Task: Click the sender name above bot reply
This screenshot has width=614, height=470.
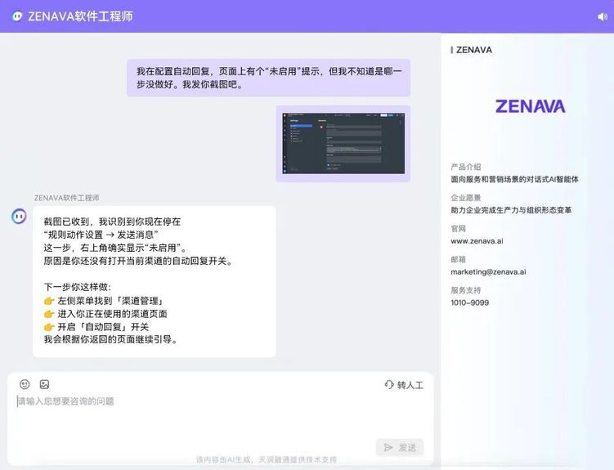Action: (66, 198)
